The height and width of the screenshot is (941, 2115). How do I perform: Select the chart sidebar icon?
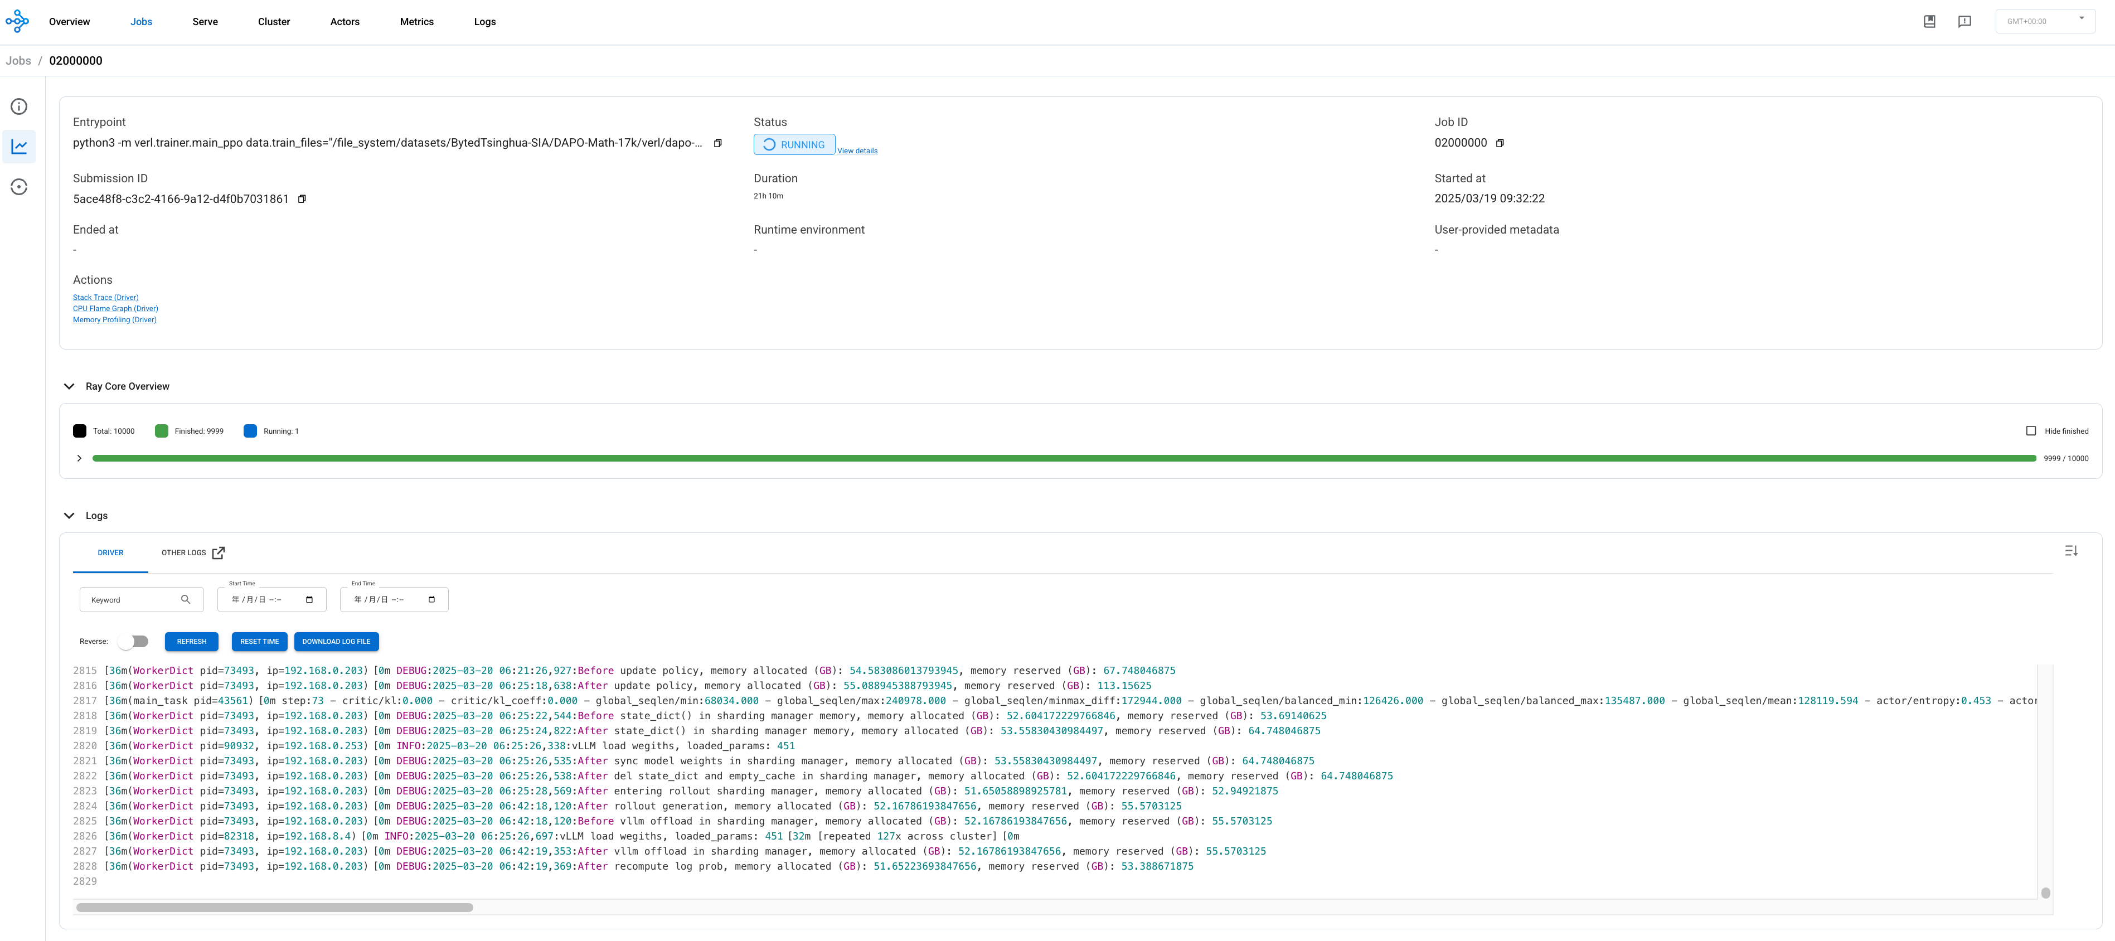[x=19, y=147]
